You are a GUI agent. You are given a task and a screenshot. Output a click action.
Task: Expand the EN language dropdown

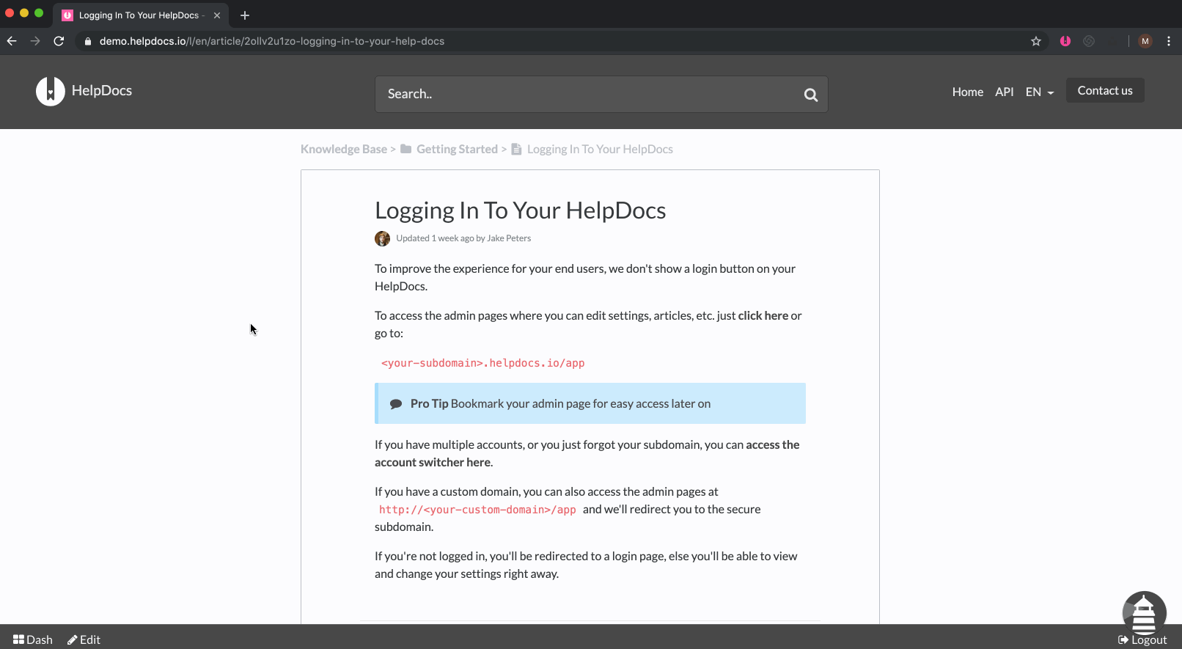point(1040,92)
